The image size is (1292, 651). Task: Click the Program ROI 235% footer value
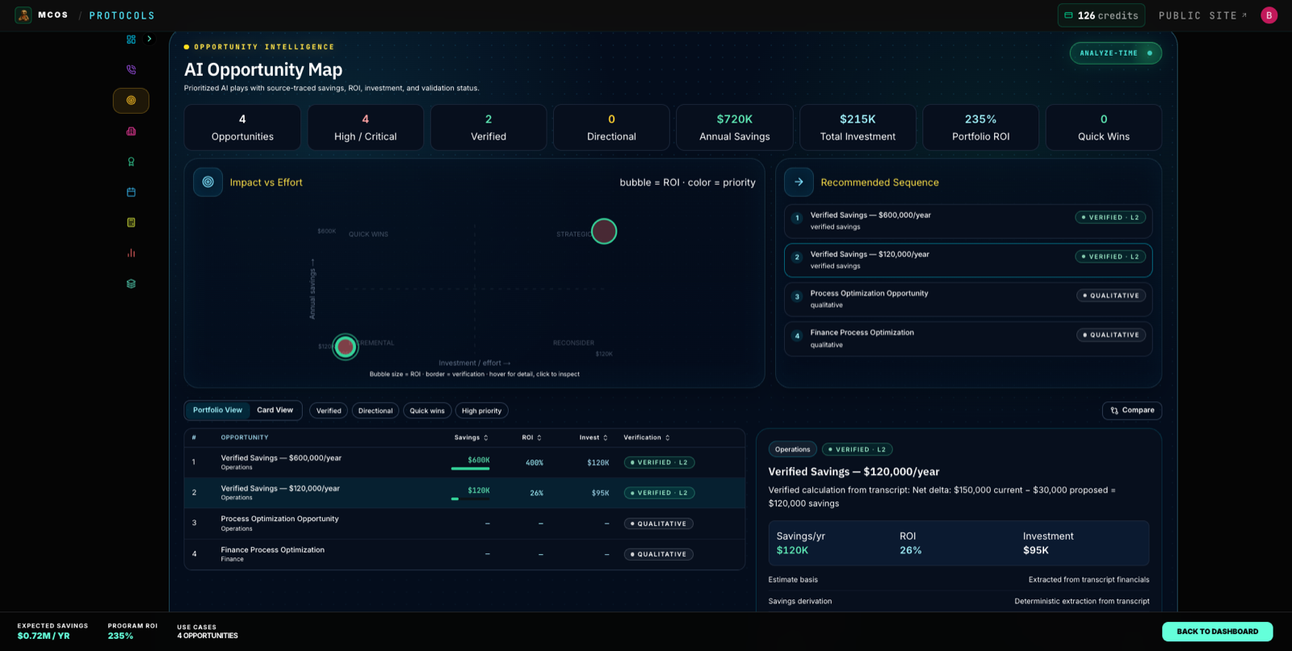coord(120,636)
